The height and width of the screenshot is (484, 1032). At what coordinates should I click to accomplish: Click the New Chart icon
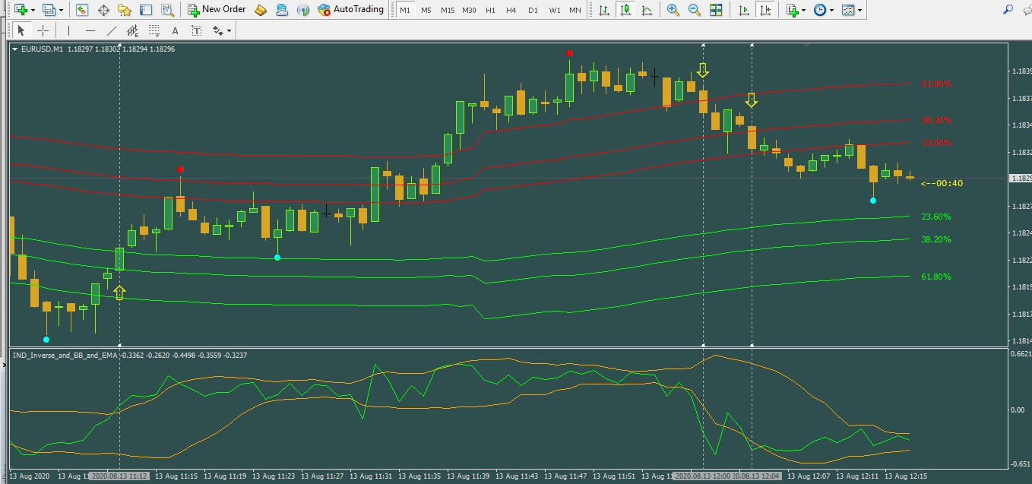(x=21, y=10)
